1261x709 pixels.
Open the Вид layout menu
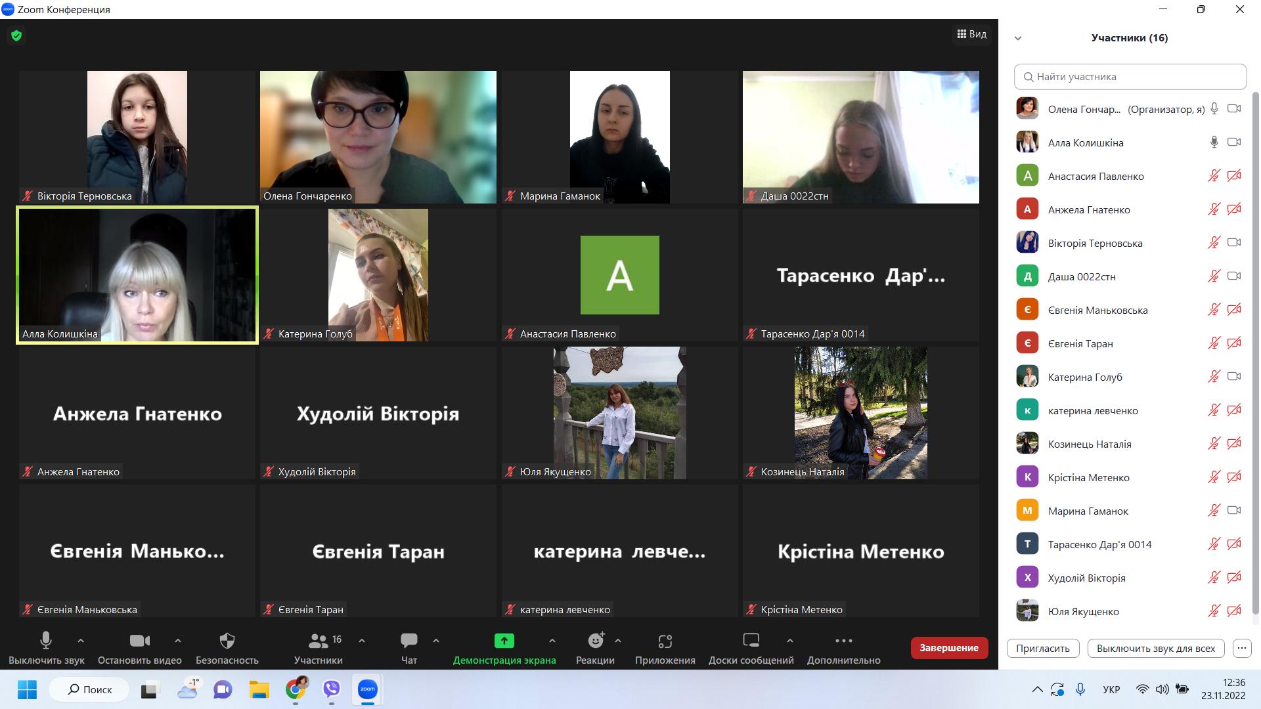[x=971, y=34]
